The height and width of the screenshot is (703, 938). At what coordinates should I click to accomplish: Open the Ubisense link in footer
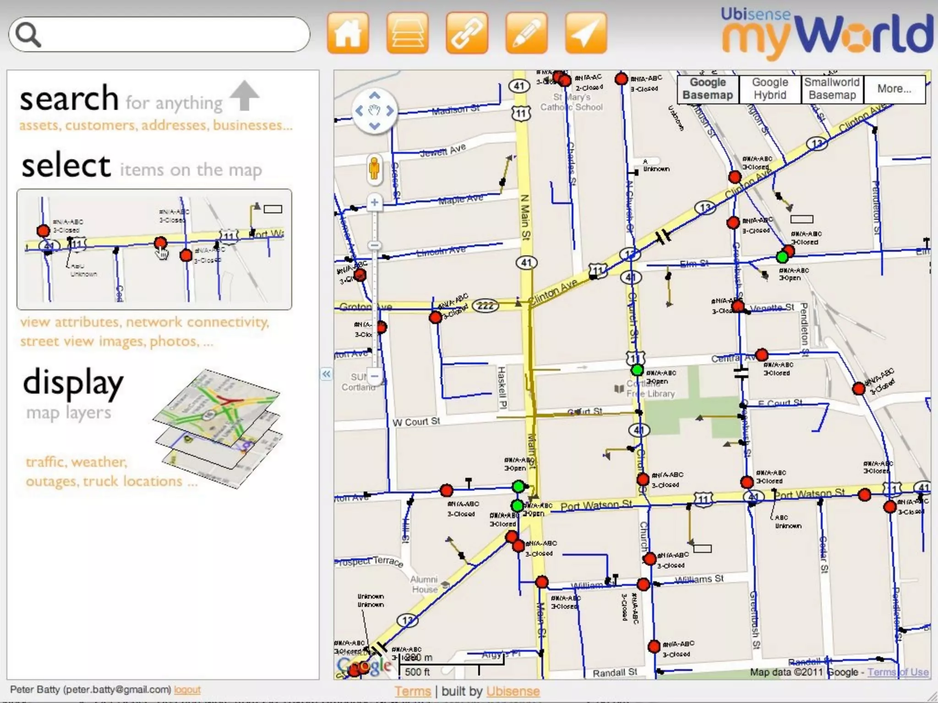coord(513,691)
